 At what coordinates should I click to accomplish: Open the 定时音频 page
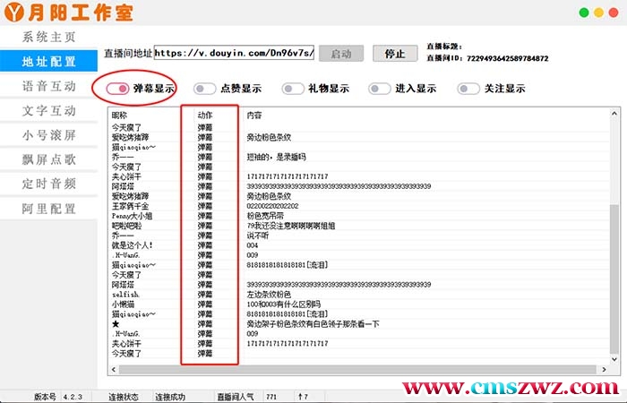pos(49,184)
